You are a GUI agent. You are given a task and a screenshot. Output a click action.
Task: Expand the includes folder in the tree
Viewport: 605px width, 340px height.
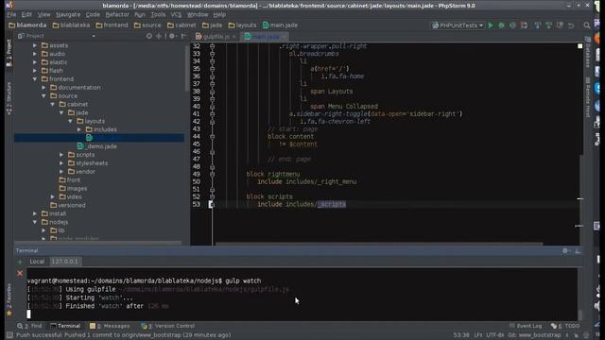coord(79,129)
